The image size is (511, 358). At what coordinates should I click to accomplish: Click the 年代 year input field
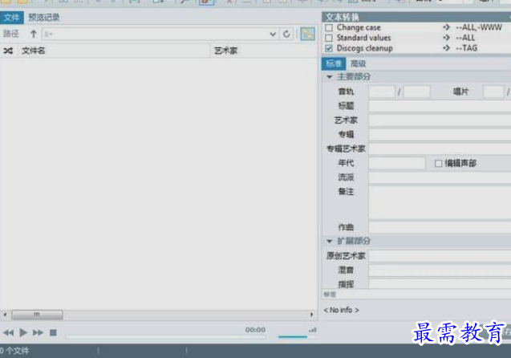tap(397, 164)
